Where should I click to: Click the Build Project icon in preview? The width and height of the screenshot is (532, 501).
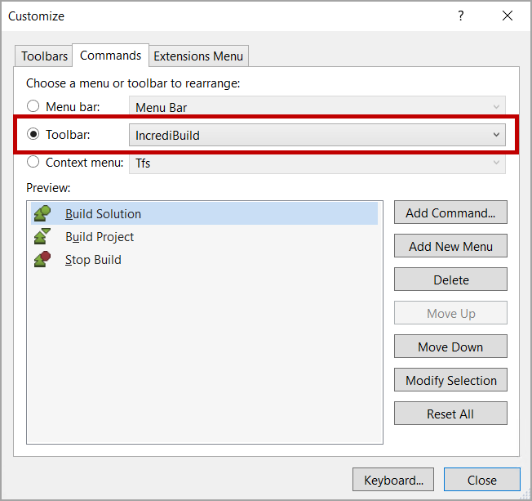tap(42, 237)
